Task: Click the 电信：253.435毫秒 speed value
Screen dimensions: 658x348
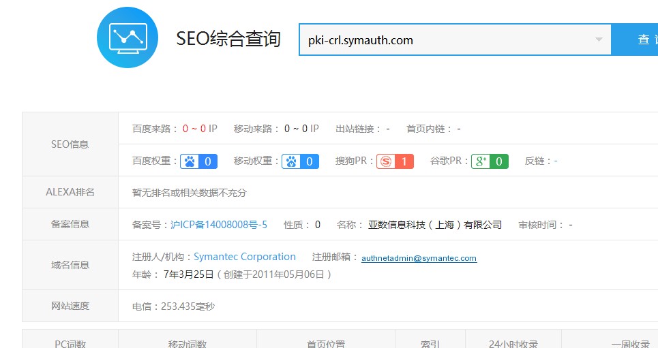Action: (x=173, y=306)
